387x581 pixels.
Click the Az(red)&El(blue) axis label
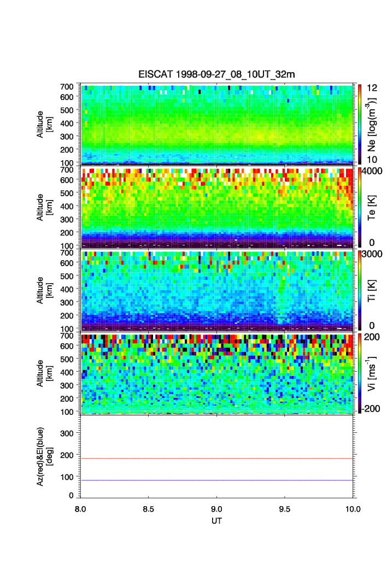44,456
